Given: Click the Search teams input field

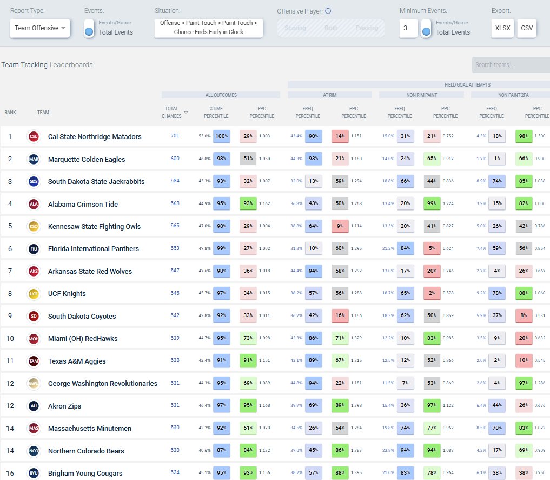Looking at the screenshot, I should 511,65.
